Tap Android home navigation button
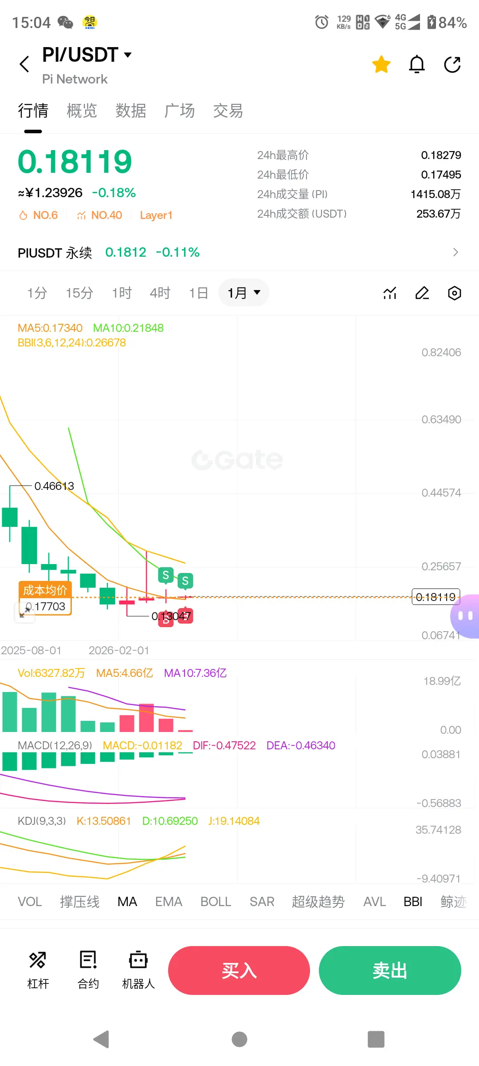The height and width of the screenshot is (1066, 479). tap(239, 1039)
